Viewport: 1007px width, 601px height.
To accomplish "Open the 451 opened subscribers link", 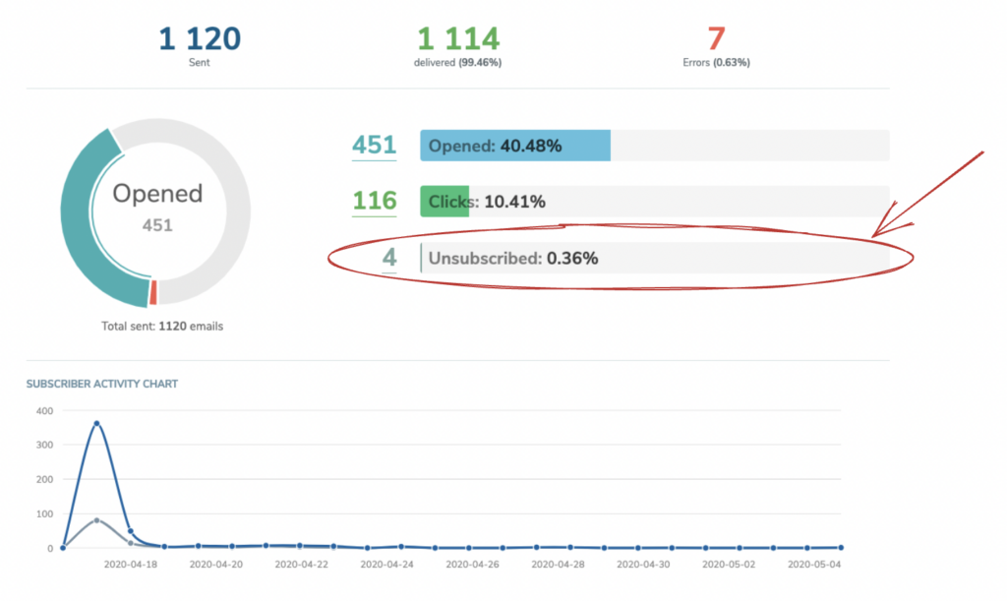I will click(x=375, y=144).
